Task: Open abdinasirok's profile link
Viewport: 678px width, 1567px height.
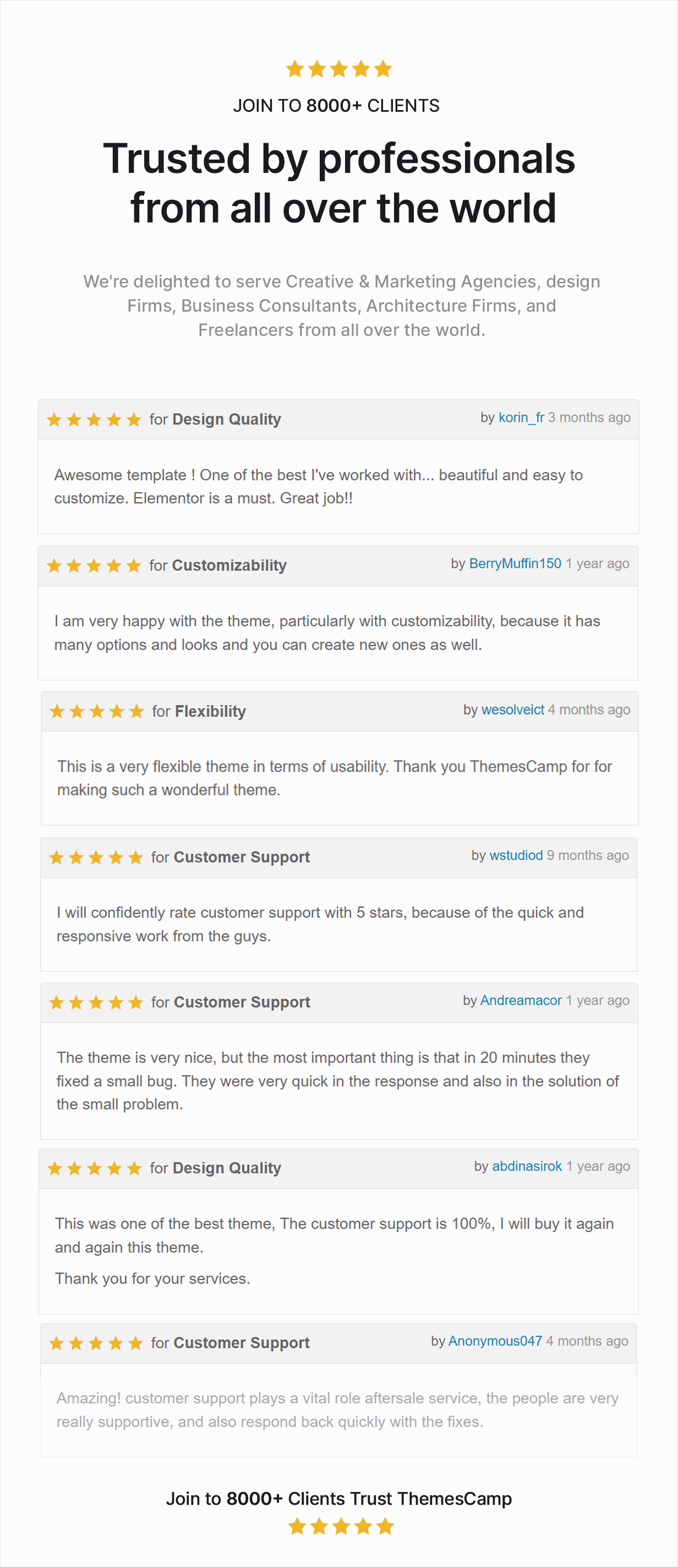Action: click(527, 1167)
